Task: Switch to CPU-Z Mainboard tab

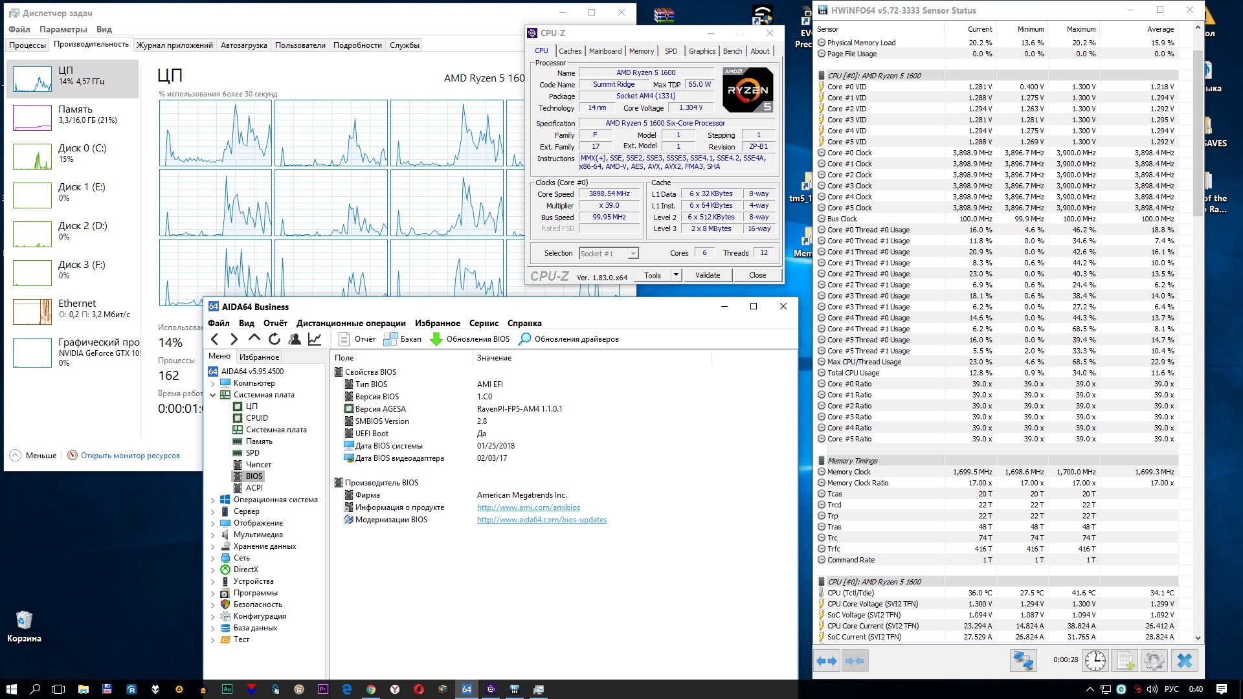Action: [605, 51]
